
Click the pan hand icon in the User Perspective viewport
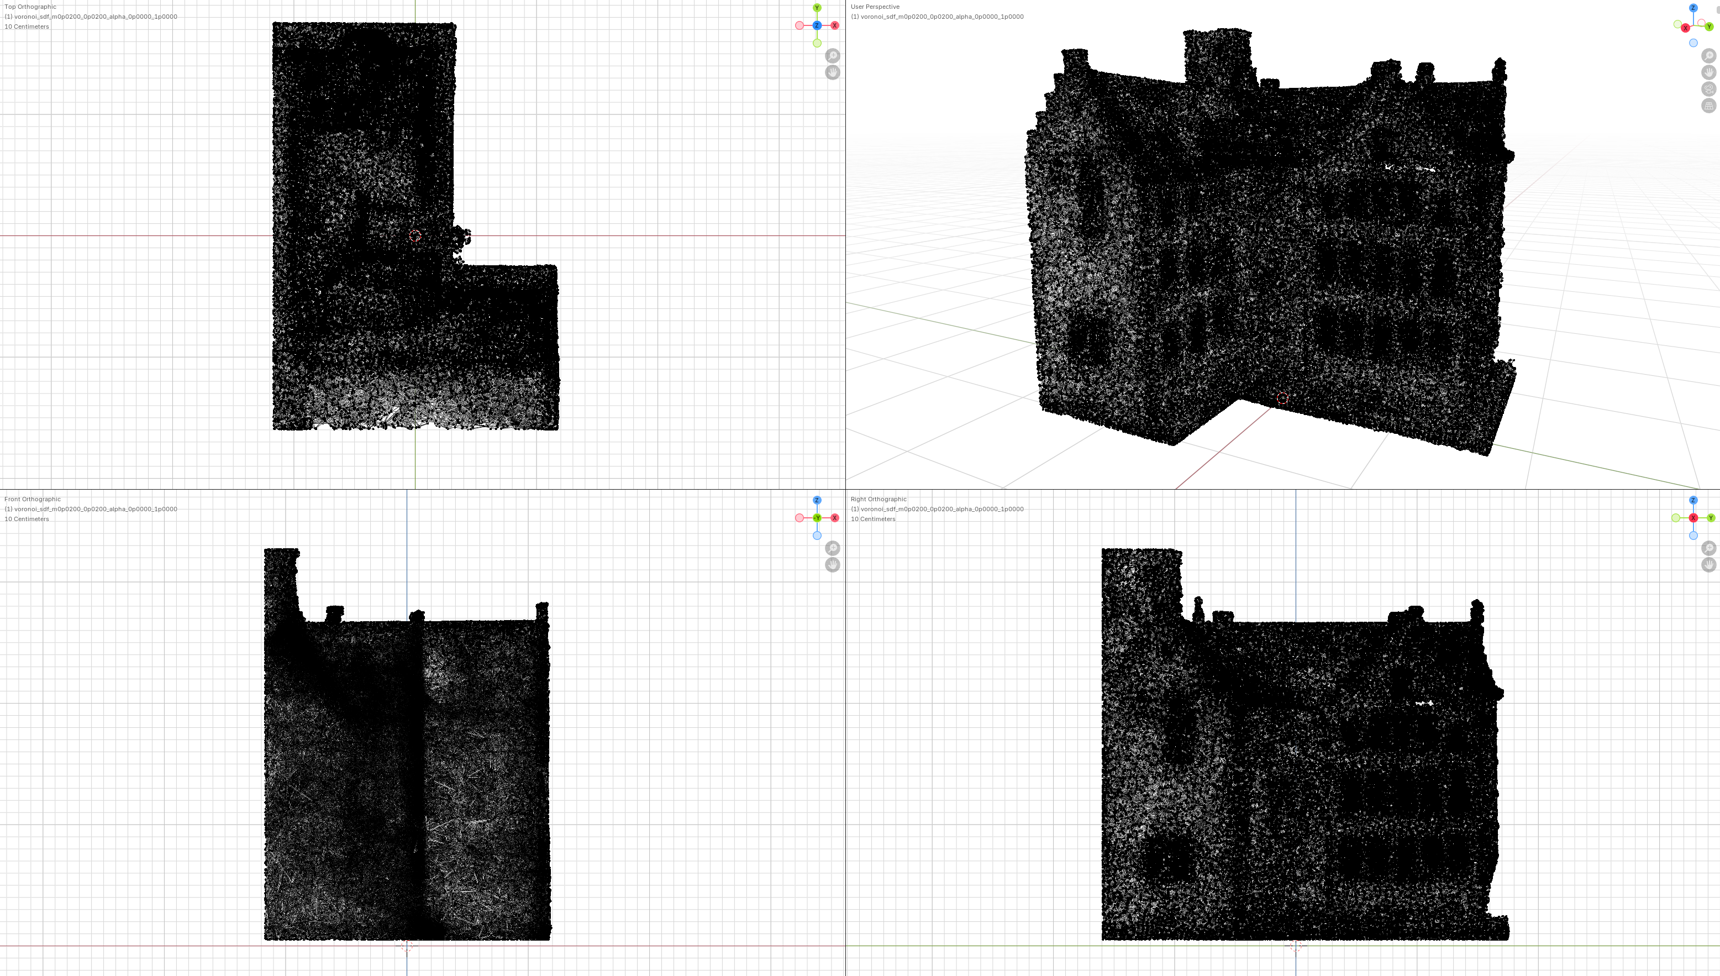pos(1710,71)
